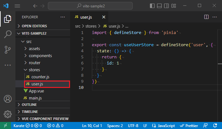Viewport: 222px width, 129px height.
Task: Collapse the VITE-SAMPLE2 folder section
Action: [x=43, y=33]
